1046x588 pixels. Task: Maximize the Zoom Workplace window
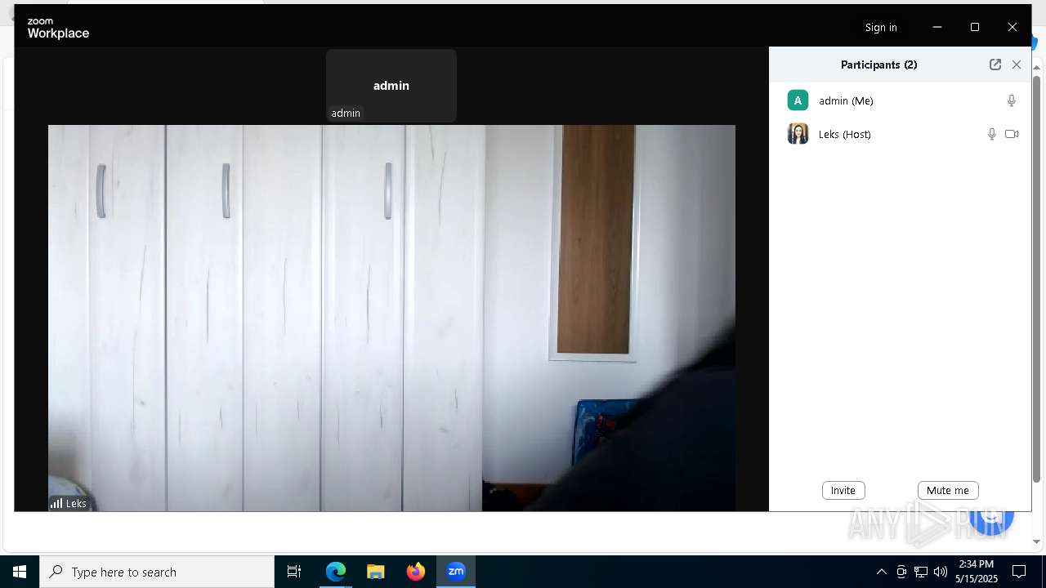[975, 27]
